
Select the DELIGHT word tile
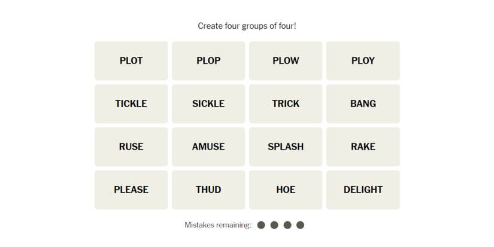tap(363, 190)
